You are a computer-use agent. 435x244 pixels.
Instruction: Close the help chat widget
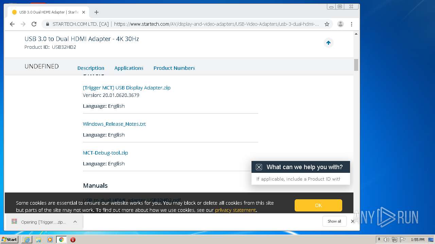point(259,167)
